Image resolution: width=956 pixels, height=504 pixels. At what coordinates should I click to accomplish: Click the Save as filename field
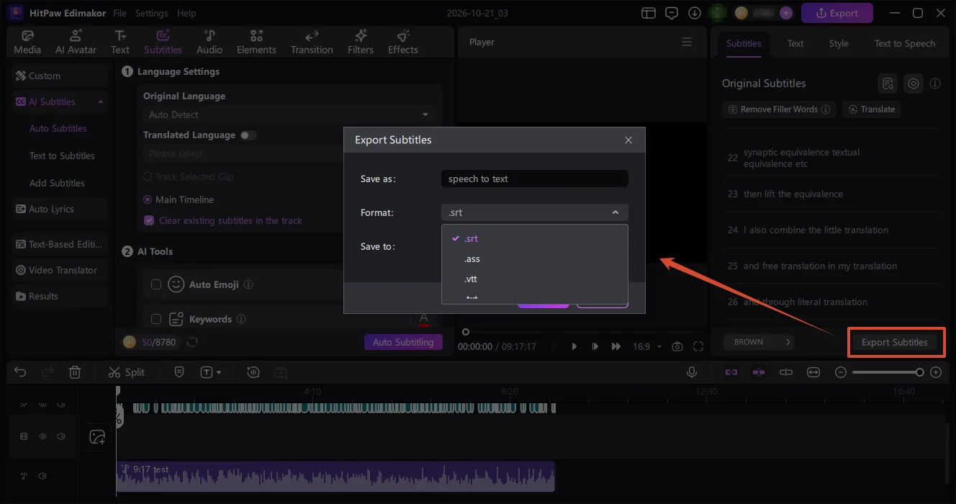click(534, 179)
